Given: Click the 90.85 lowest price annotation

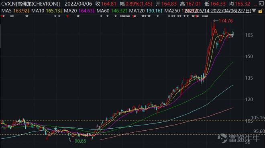Looking at the screenshot, I should (x=80, y=141).
